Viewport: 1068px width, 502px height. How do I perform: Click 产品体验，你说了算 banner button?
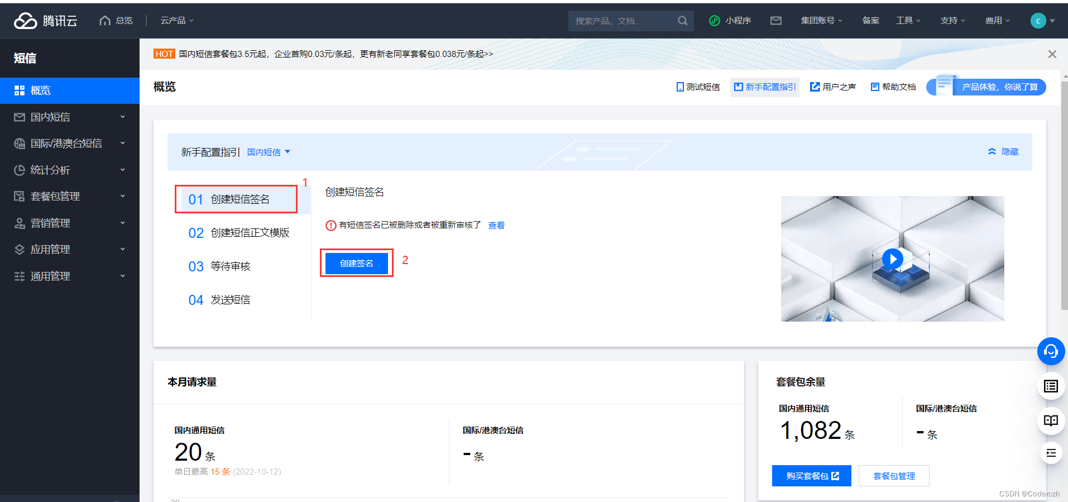coord(986,87)
